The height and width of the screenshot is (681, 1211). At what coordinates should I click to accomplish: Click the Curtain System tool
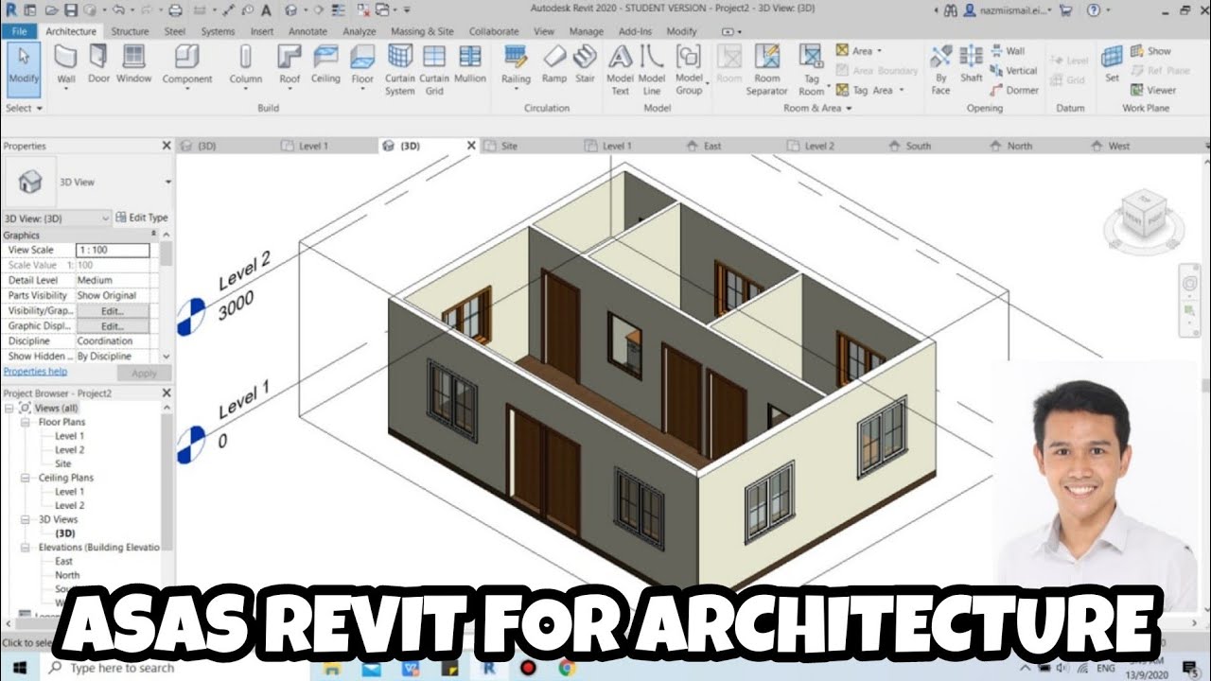tap(399, 70)
